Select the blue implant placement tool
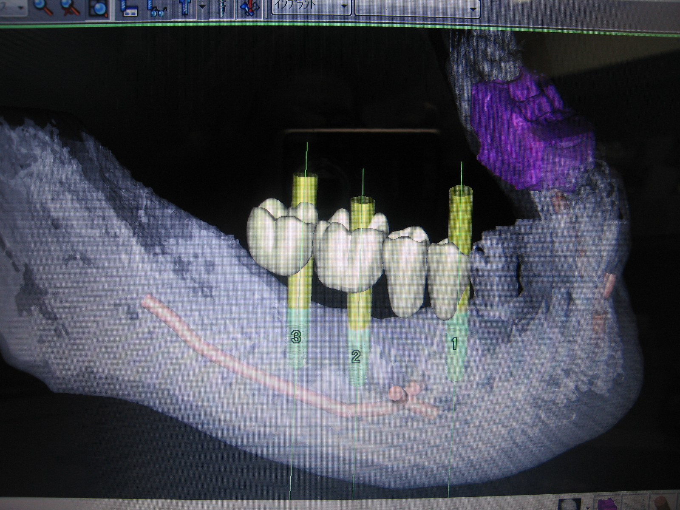The image size is (680, 510). 184,8
